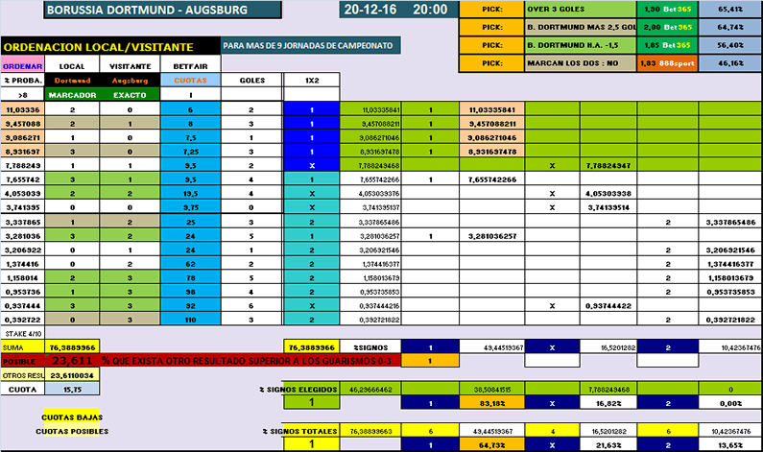Click the match date 20-12-16 20:00

(x=398, y=10)
